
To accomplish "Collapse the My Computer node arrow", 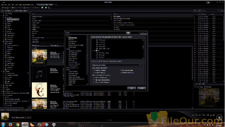I will tap(2, 95).
